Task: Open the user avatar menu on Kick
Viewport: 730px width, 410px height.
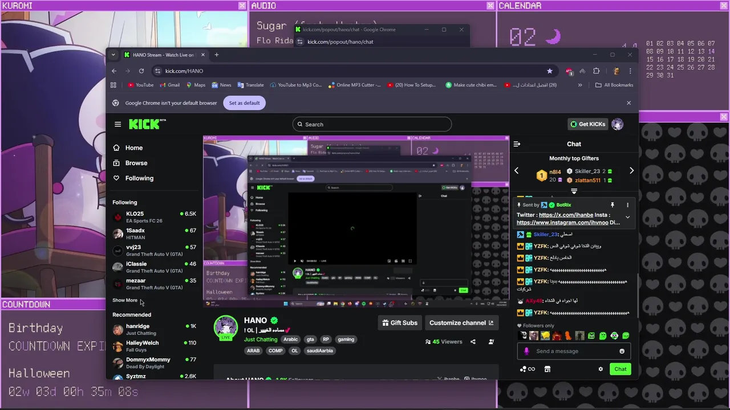Action: tap(617, 124)
